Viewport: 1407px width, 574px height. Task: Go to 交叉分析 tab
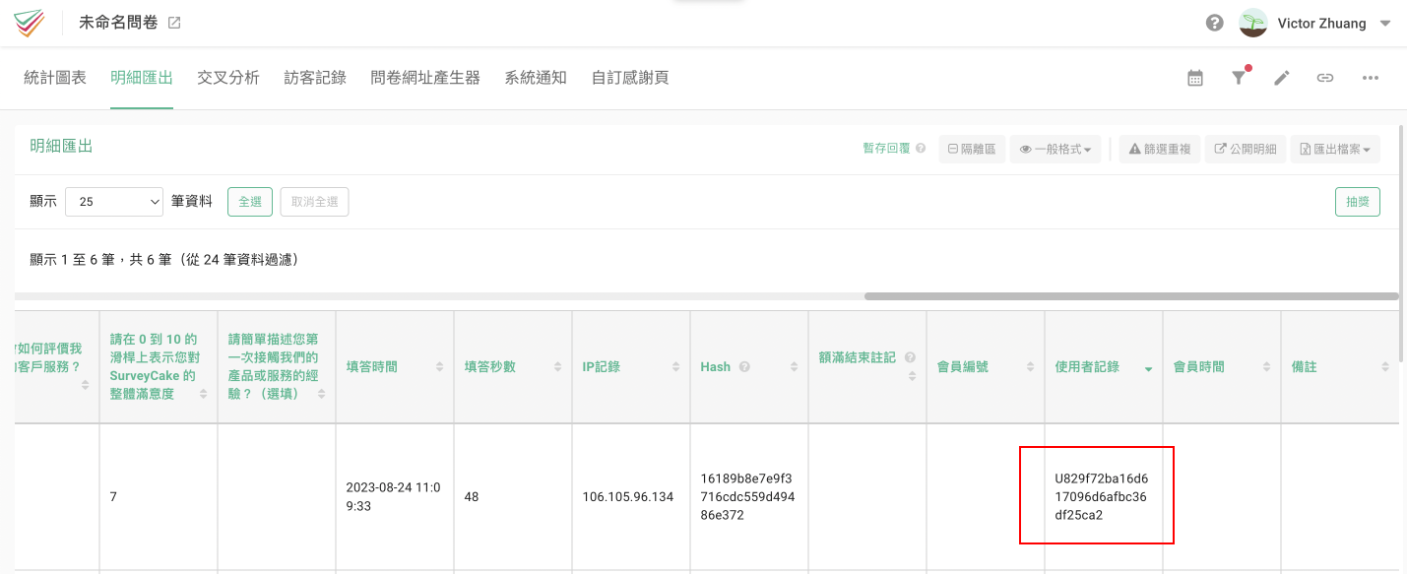click(x=228, y=78)
